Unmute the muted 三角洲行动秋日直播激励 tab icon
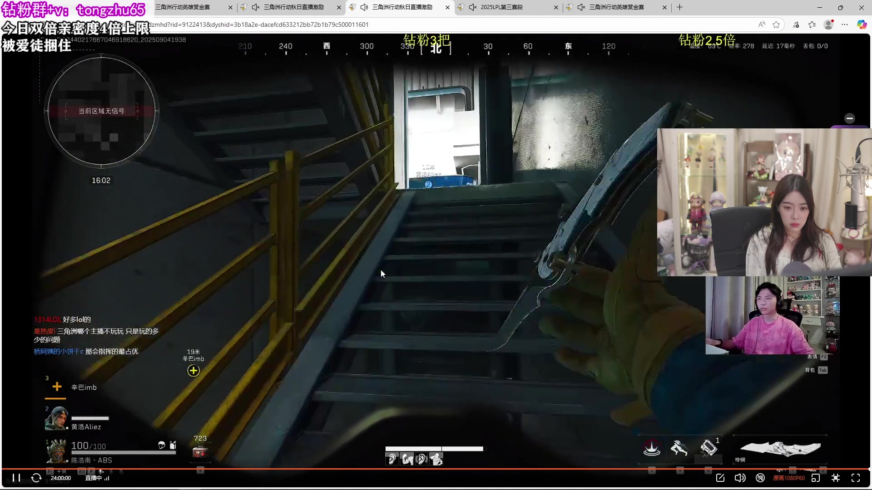Screen dimensions: 872x490 tap(256, 7)
